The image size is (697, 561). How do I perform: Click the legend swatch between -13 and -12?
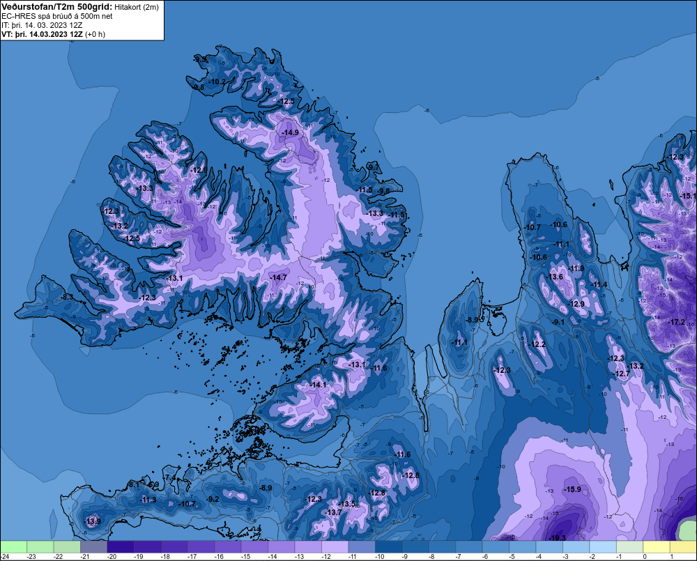(308, 547)
